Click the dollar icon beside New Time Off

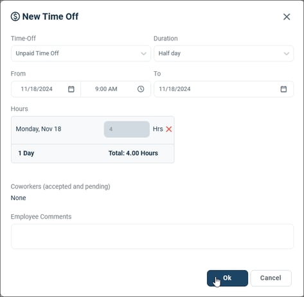pyautogui.click(x=15, y=17)
